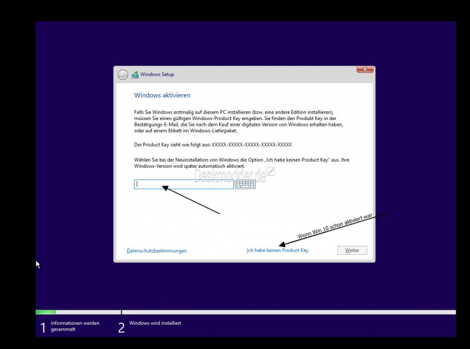The height and width of the screenshot is (349, 470).
Task: Open the Datenschutzbestimmungen link
Action: 157,251
